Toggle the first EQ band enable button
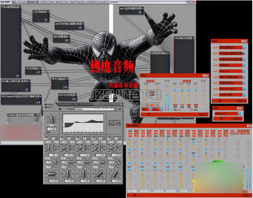This screenshot has width=253, height=198. click(x=46, y=138)
